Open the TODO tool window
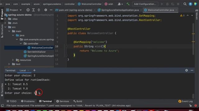 tap(12, 101)
